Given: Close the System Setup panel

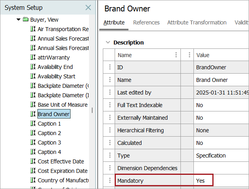Looking at the screenshot, I should pos(88,8).
